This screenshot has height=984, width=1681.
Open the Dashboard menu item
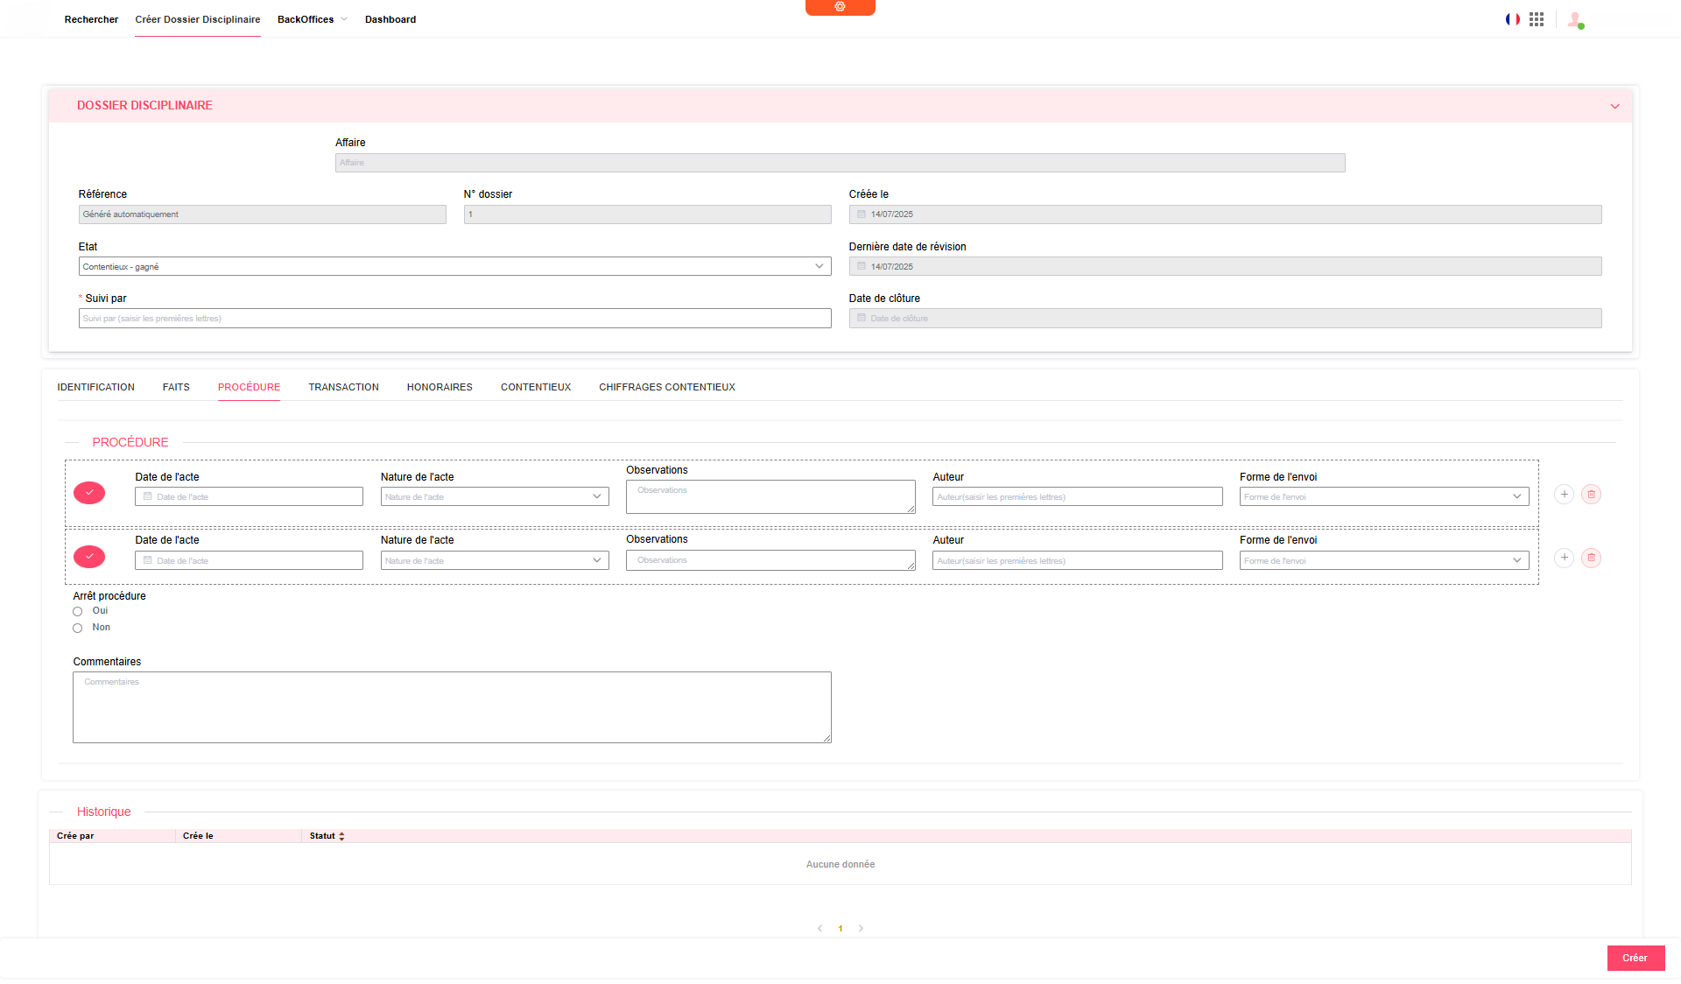coord(390,19)
